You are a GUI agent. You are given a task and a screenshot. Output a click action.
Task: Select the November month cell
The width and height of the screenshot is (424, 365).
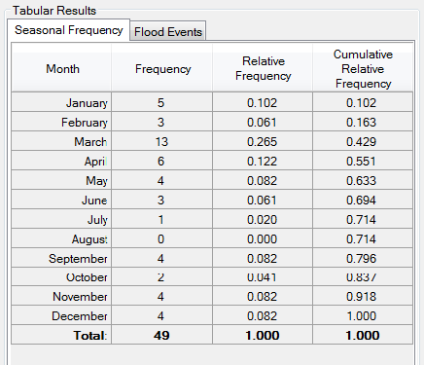pyautogui.click(x=61, y=296)
